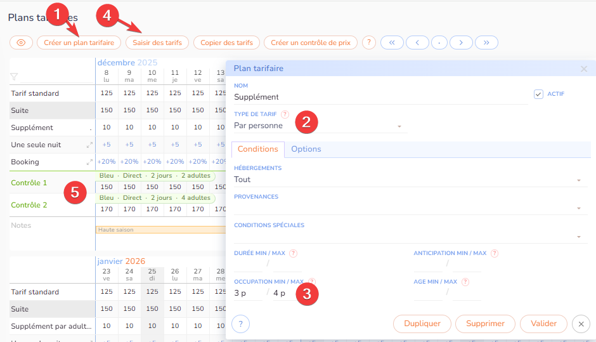Screen dimensions: 596x342
Task: Uncheck the Actif checkbox
Action: 538,94
